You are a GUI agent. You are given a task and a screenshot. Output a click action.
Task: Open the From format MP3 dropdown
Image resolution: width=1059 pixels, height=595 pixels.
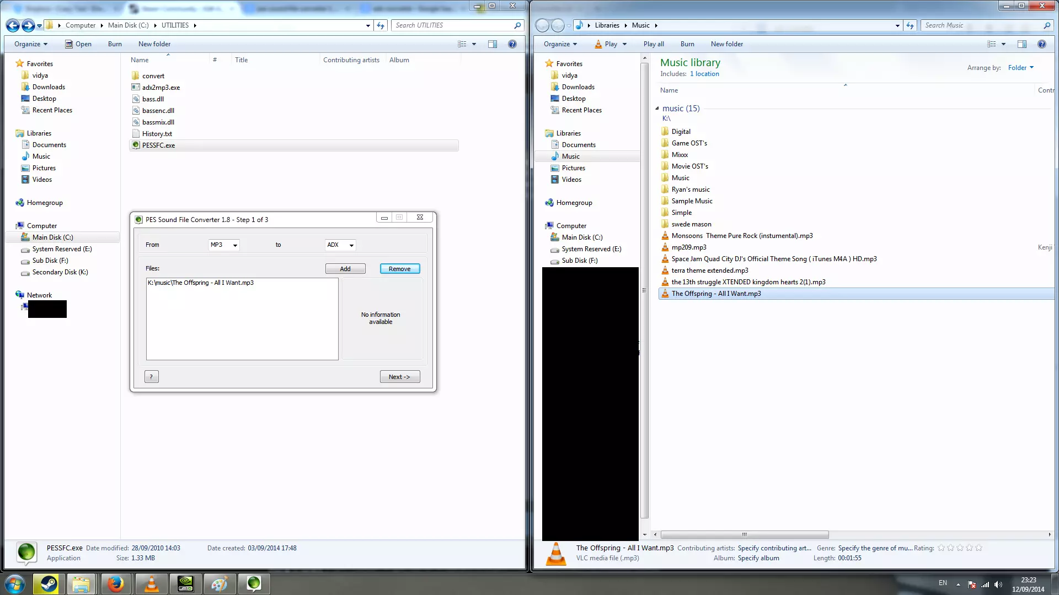tap(224, 245)
